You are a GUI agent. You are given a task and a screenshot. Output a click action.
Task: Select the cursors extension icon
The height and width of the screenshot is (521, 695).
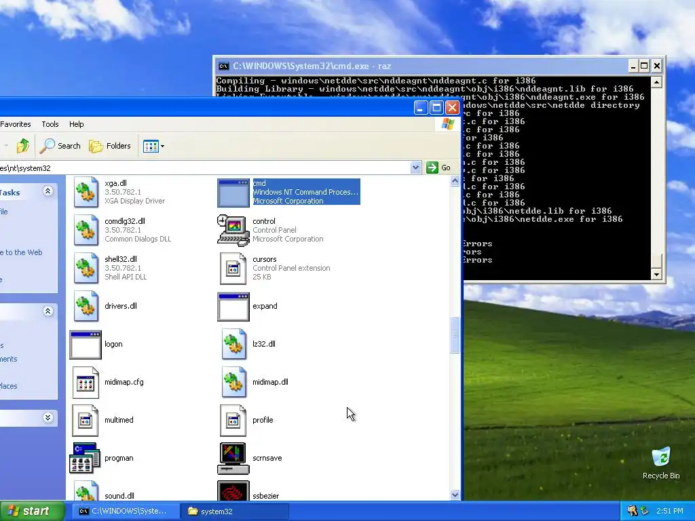click(233, 269)
